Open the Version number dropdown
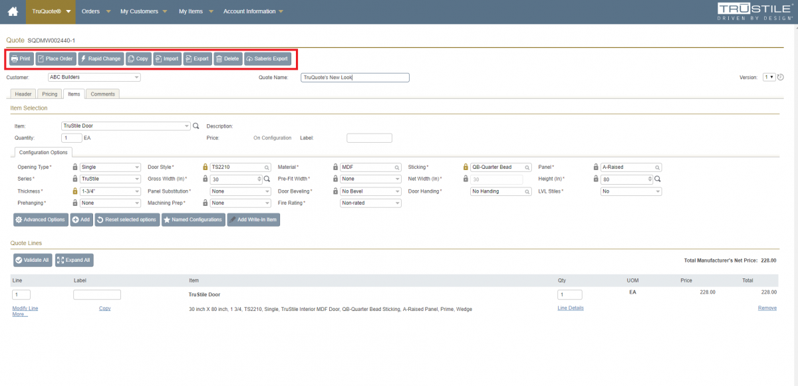 pos(768,77)
